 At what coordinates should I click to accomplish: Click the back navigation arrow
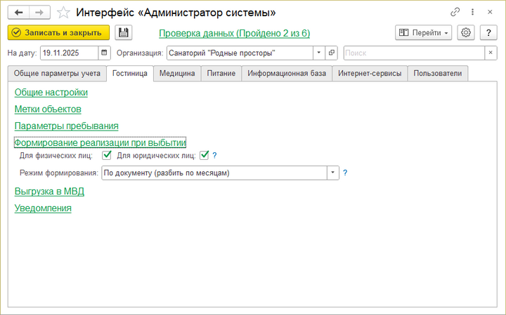tap(18, 12)
